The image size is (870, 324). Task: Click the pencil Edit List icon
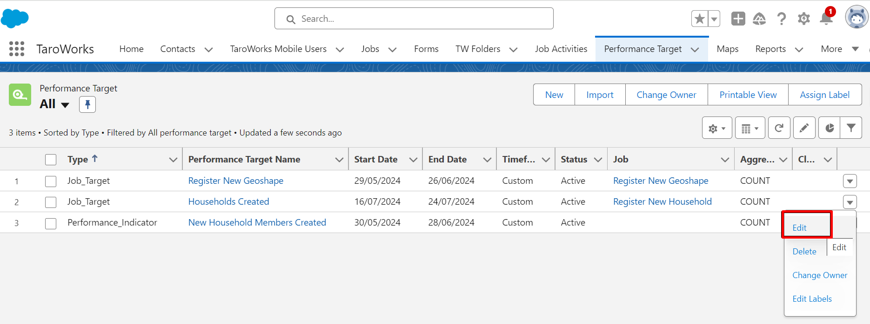pyautogui.click(x=804, y=128)
